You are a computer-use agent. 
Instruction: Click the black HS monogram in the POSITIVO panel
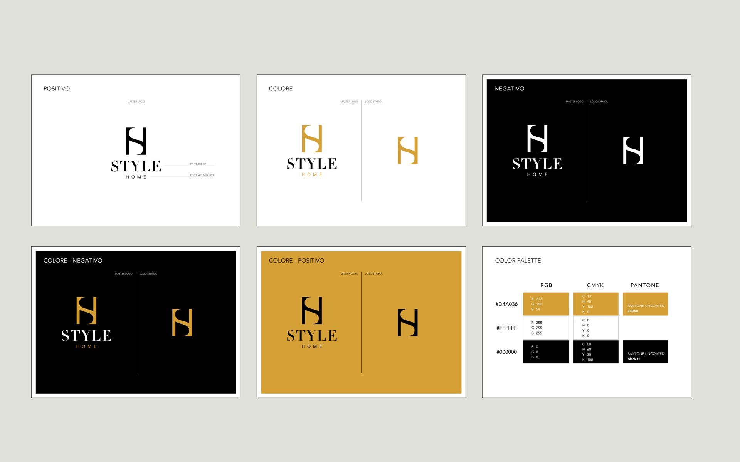click(136, 141)
